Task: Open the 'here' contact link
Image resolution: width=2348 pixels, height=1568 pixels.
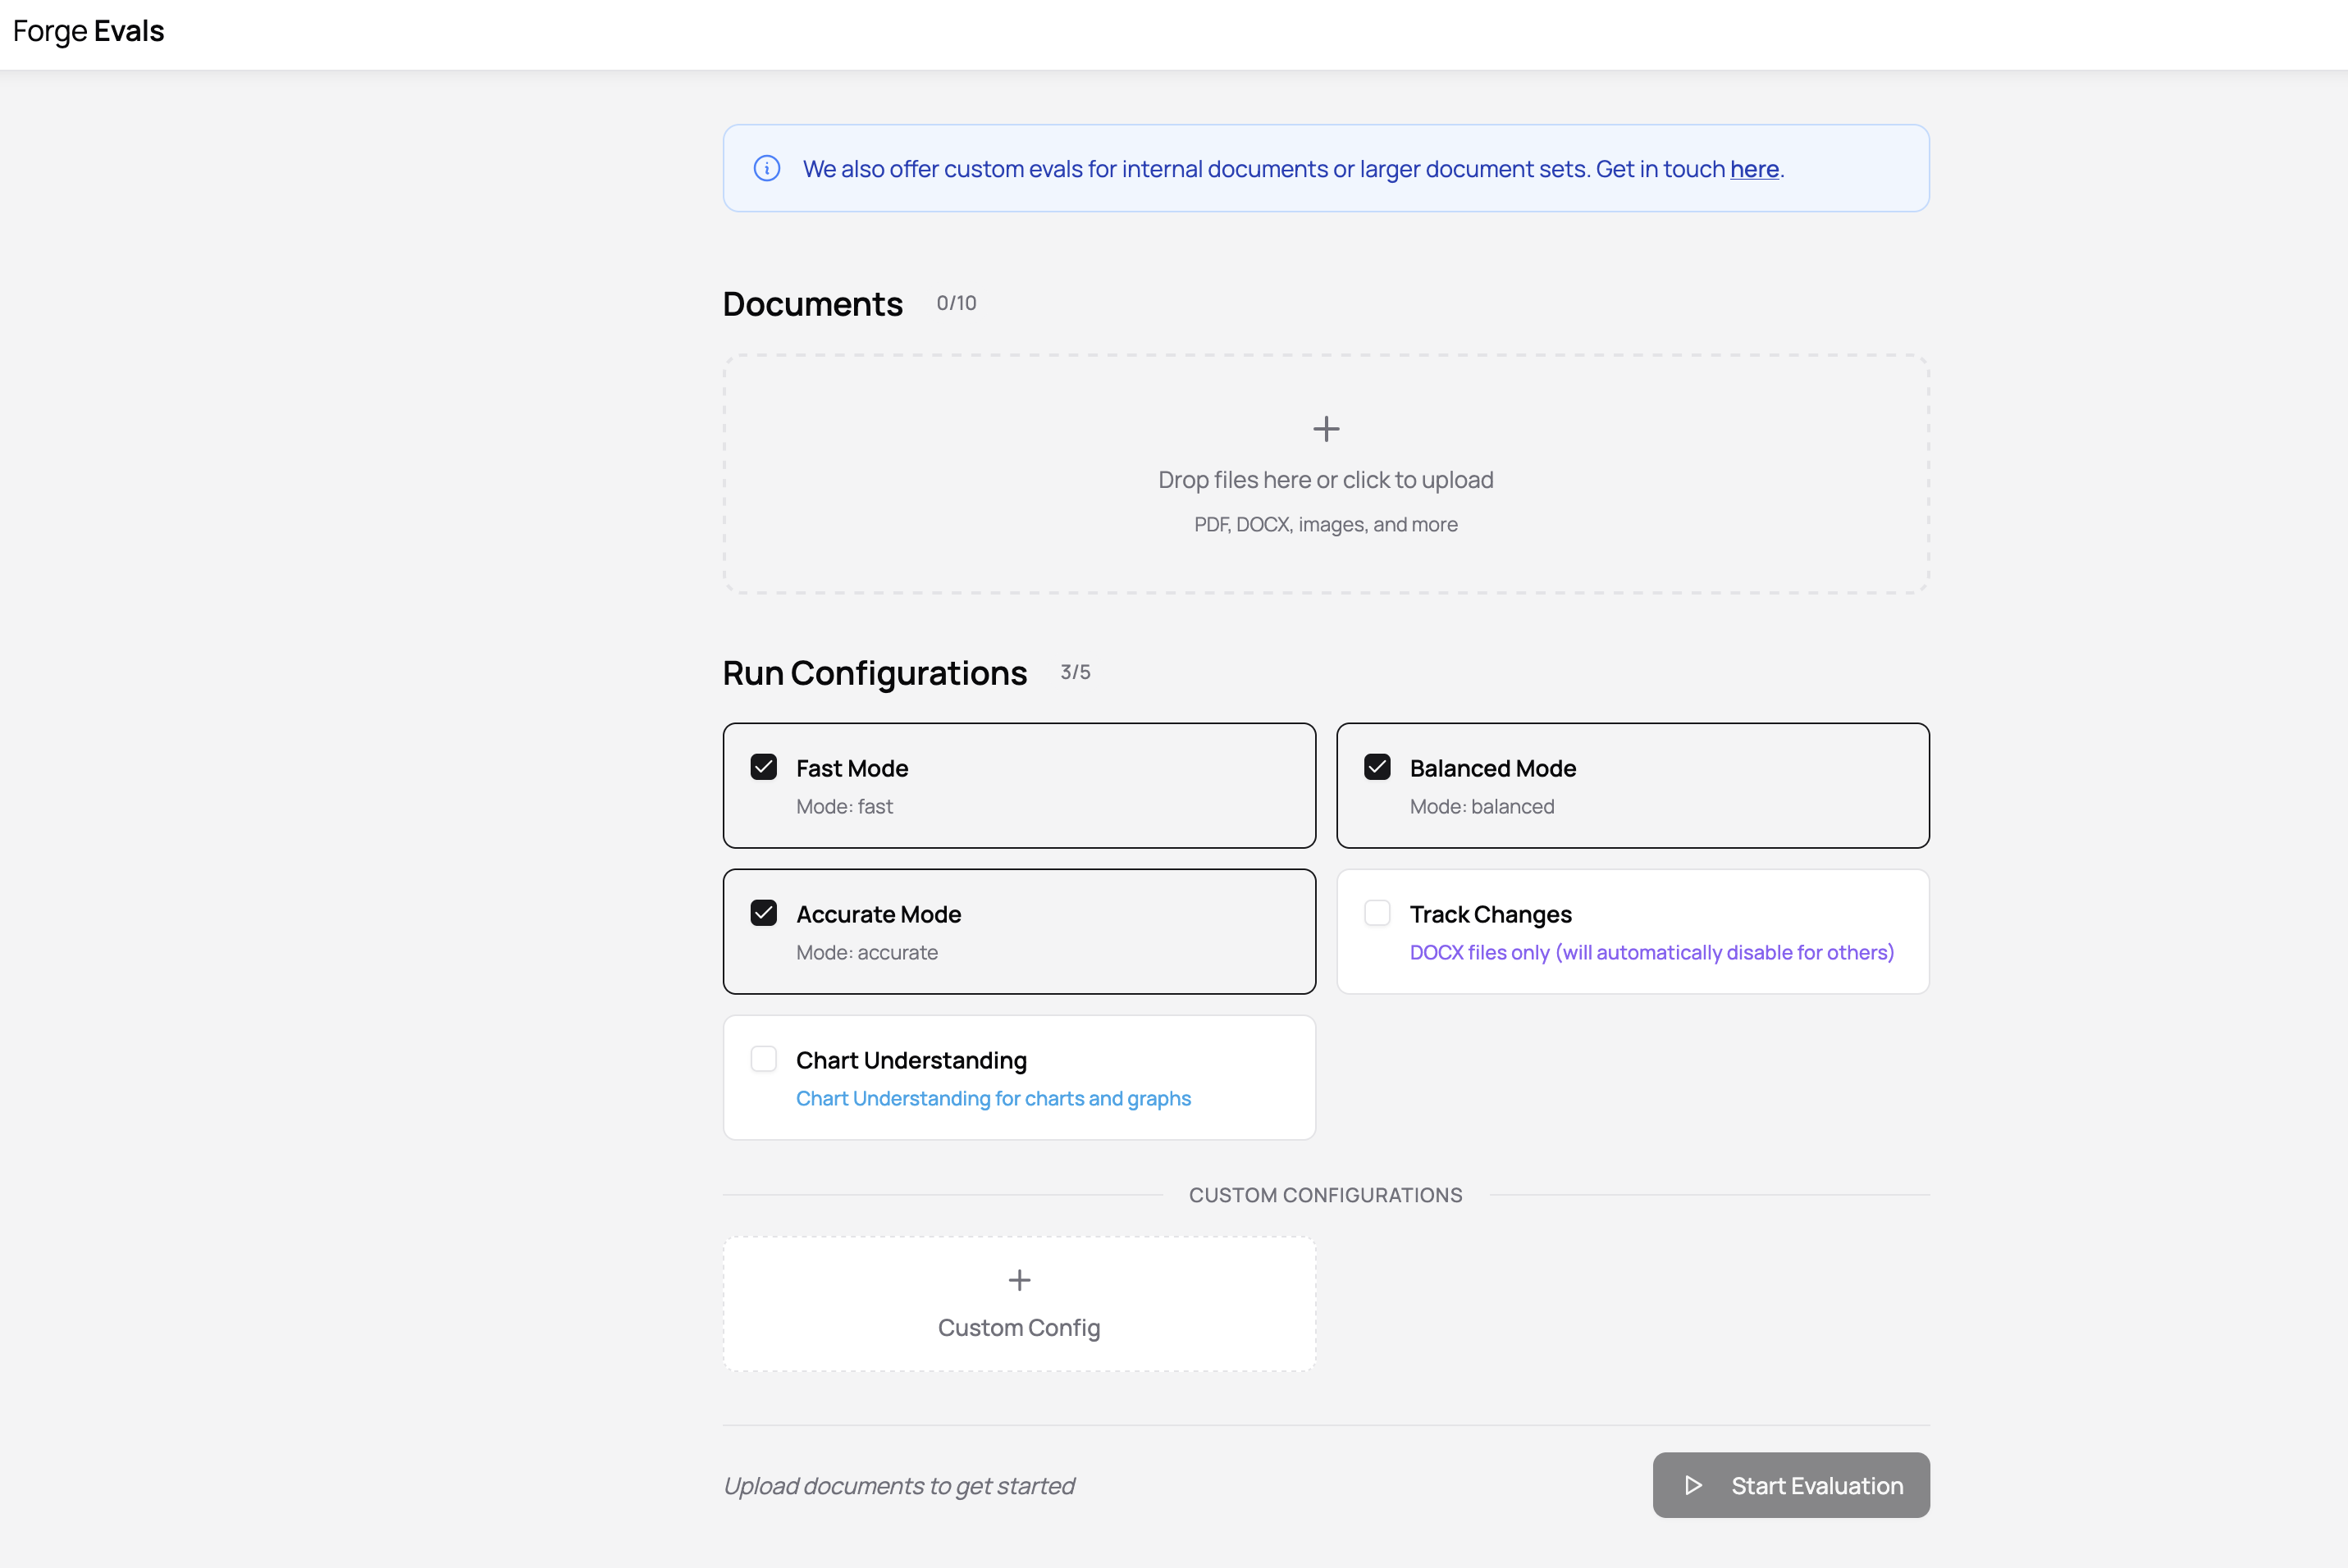Action: [1754, 169]
